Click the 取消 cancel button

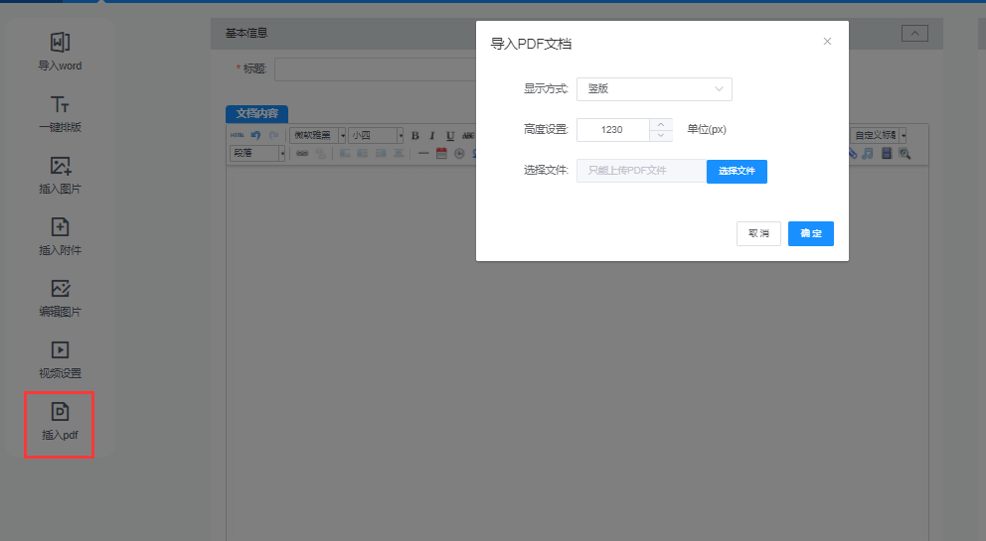pyautogui.click(x=758, y=233)
